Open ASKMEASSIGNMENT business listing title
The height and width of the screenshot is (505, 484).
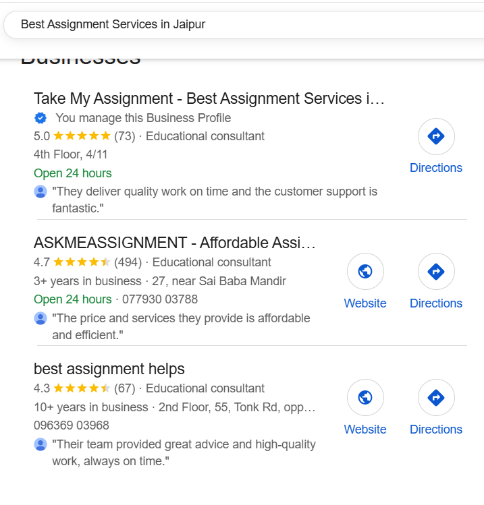(175, 243)
